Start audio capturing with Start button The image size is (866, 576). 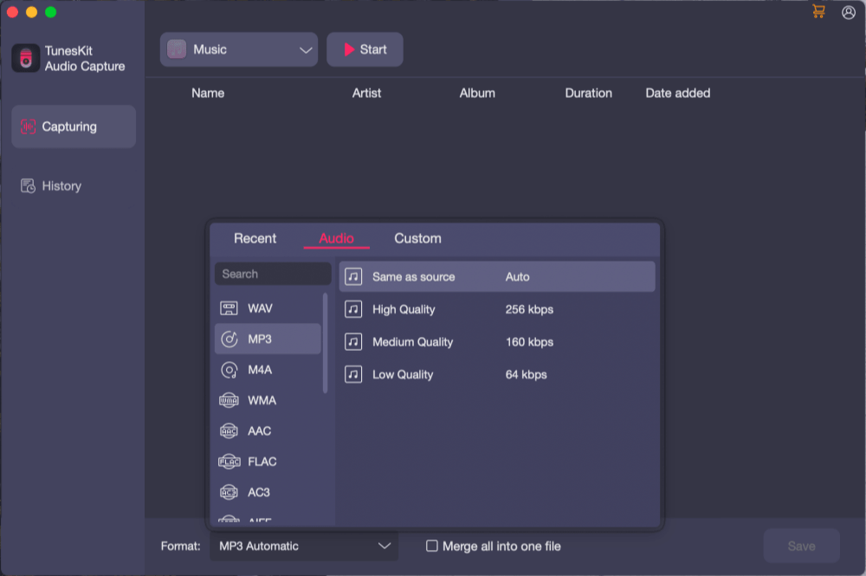pyautogui.click(x=365, y=49)
